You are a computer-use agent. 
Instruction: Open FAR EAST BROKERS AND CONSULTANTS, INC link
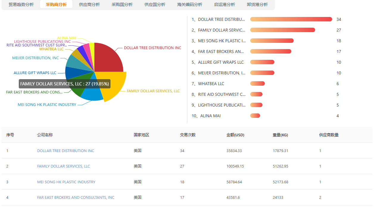[76, 197]
